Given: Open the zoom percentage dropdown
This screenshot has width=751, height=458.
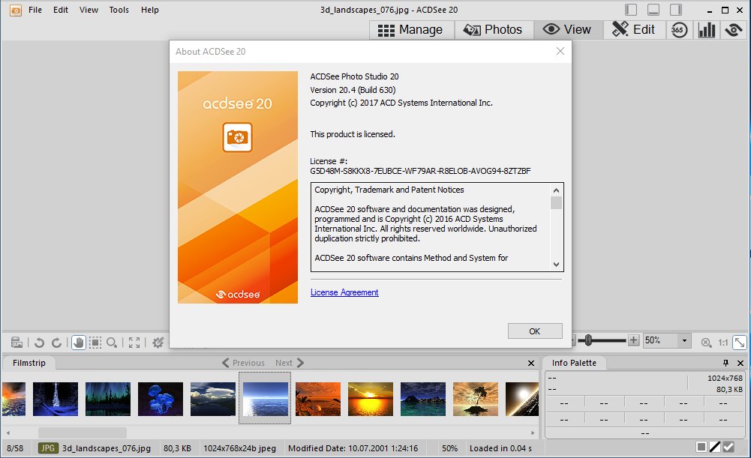Looking at the screenshot, I should tap(684, 340).
